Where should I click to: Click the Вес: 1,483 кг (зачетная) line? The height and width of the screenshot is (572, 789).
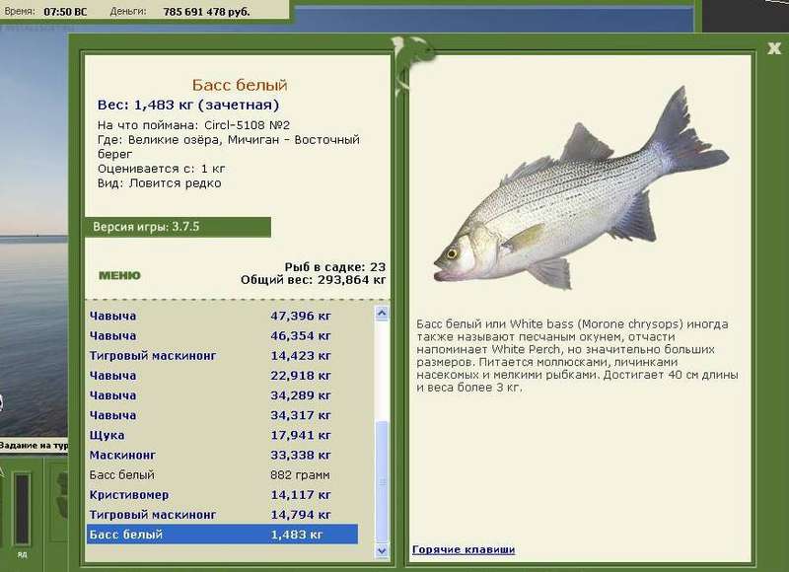pos(188,106)
